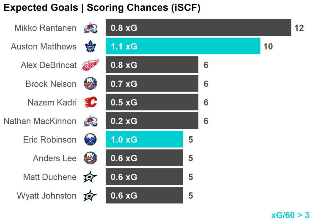Select Nathan MacKinnon's 0.2 xG bar

click(152, 121)
